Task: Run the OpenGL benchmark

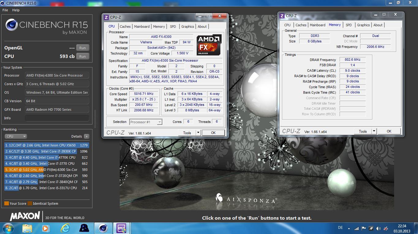Action: coord(83,48)
